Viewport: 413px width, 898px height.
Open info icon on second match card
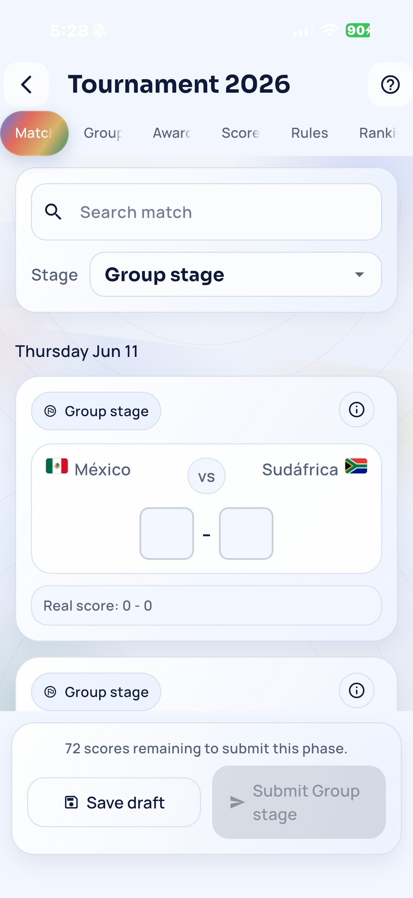click(357, 690)
